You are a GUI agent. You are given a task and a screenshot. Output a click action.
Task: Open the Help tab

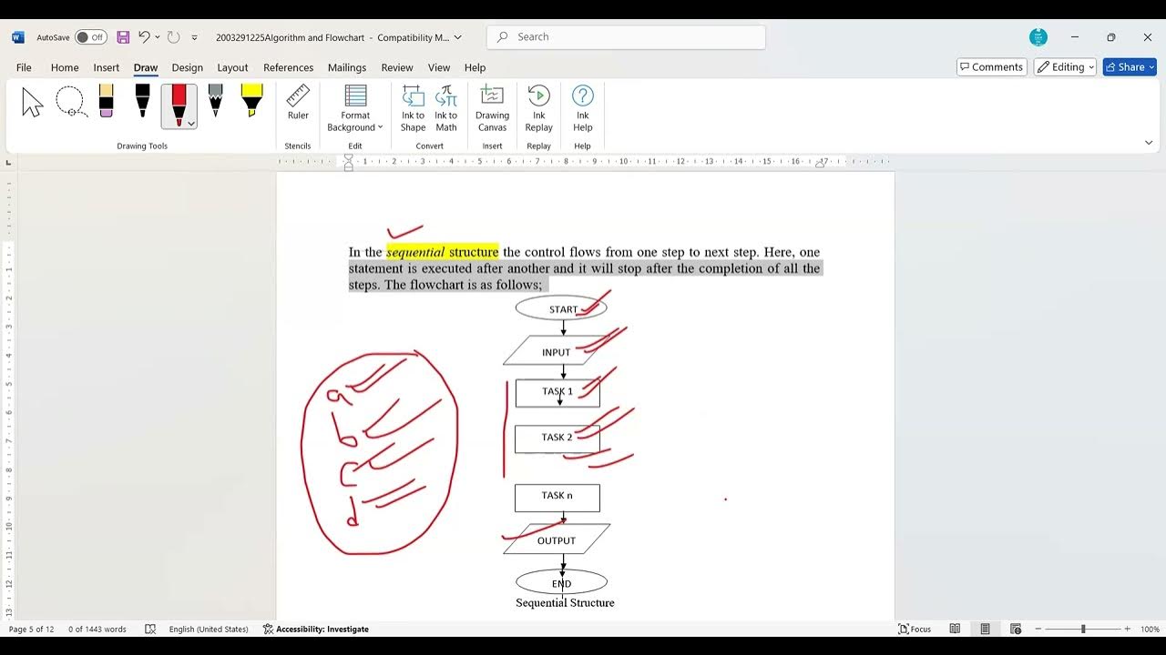tap(475, 67)
